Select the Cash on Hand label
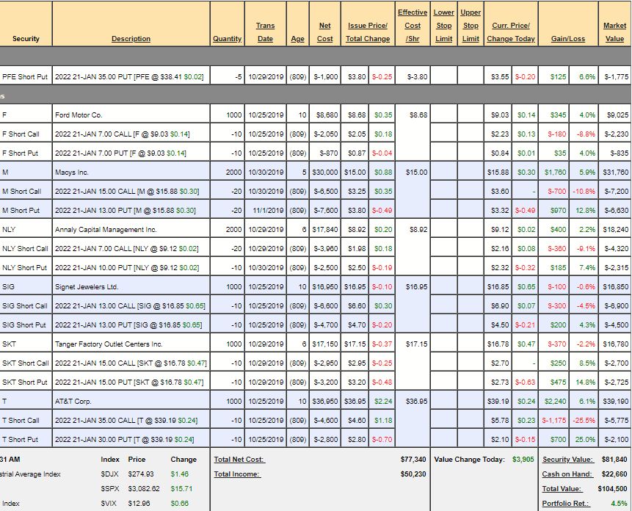 click(566, 474)
